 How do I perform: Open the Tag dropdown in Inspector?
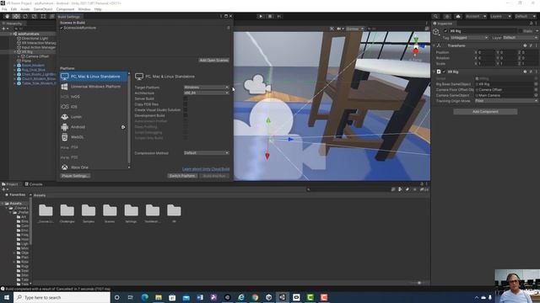(469, 37)
